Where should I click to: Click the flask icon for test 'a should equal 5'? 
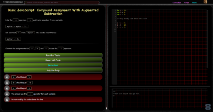(7, 77)
